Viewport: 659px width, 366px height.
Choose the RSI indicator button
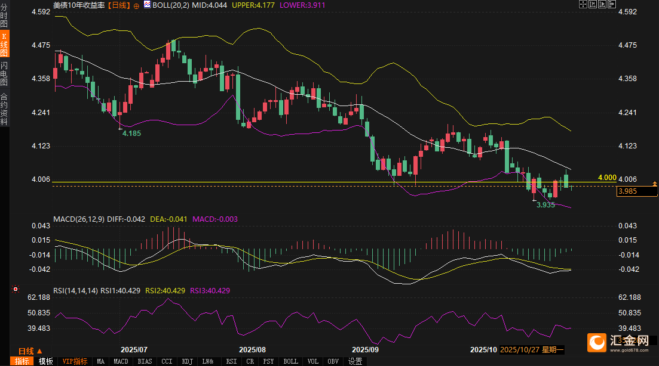[231, 361]
